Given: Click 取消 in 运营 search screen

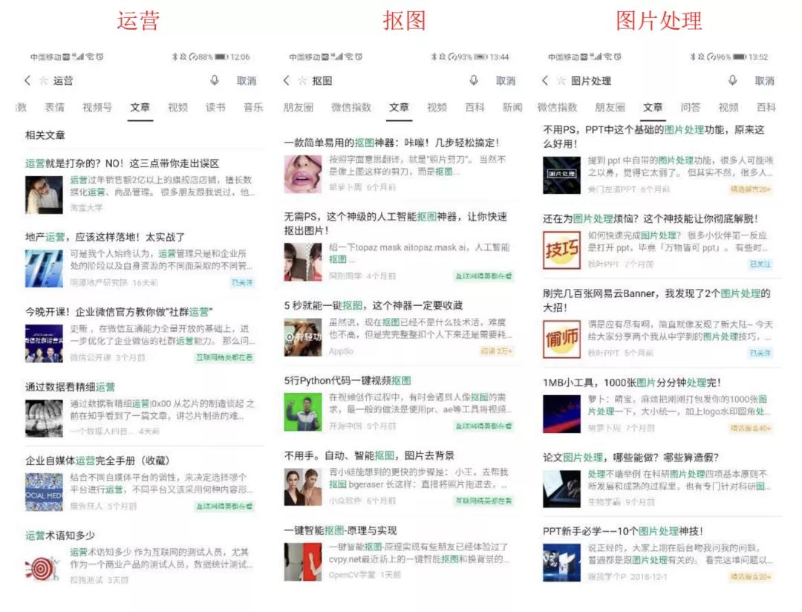Looking at the screenshot, I should (x=247, y=81).
